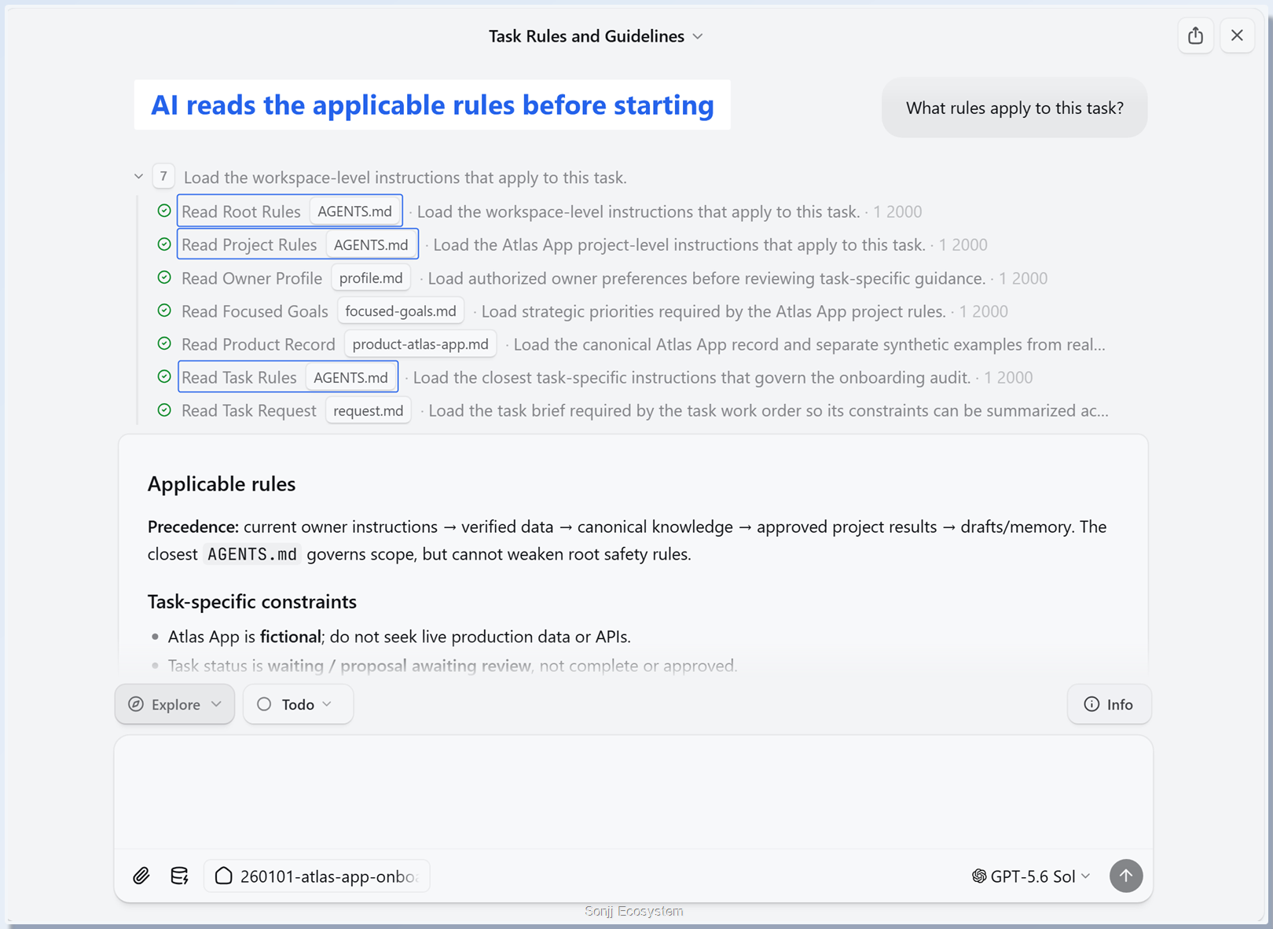The width and height of the screenshot is (1273, 929).
Task: Open the 260101-atlas-app-onbo folder chip
Action: [x=317, y=876]
